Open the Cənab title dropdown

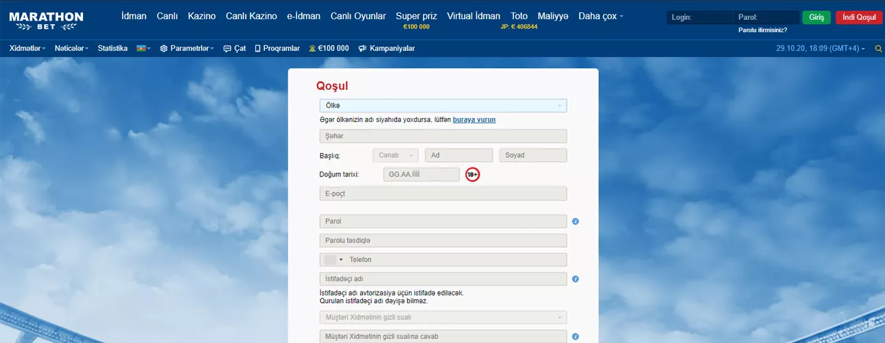[x=395, y=155]
